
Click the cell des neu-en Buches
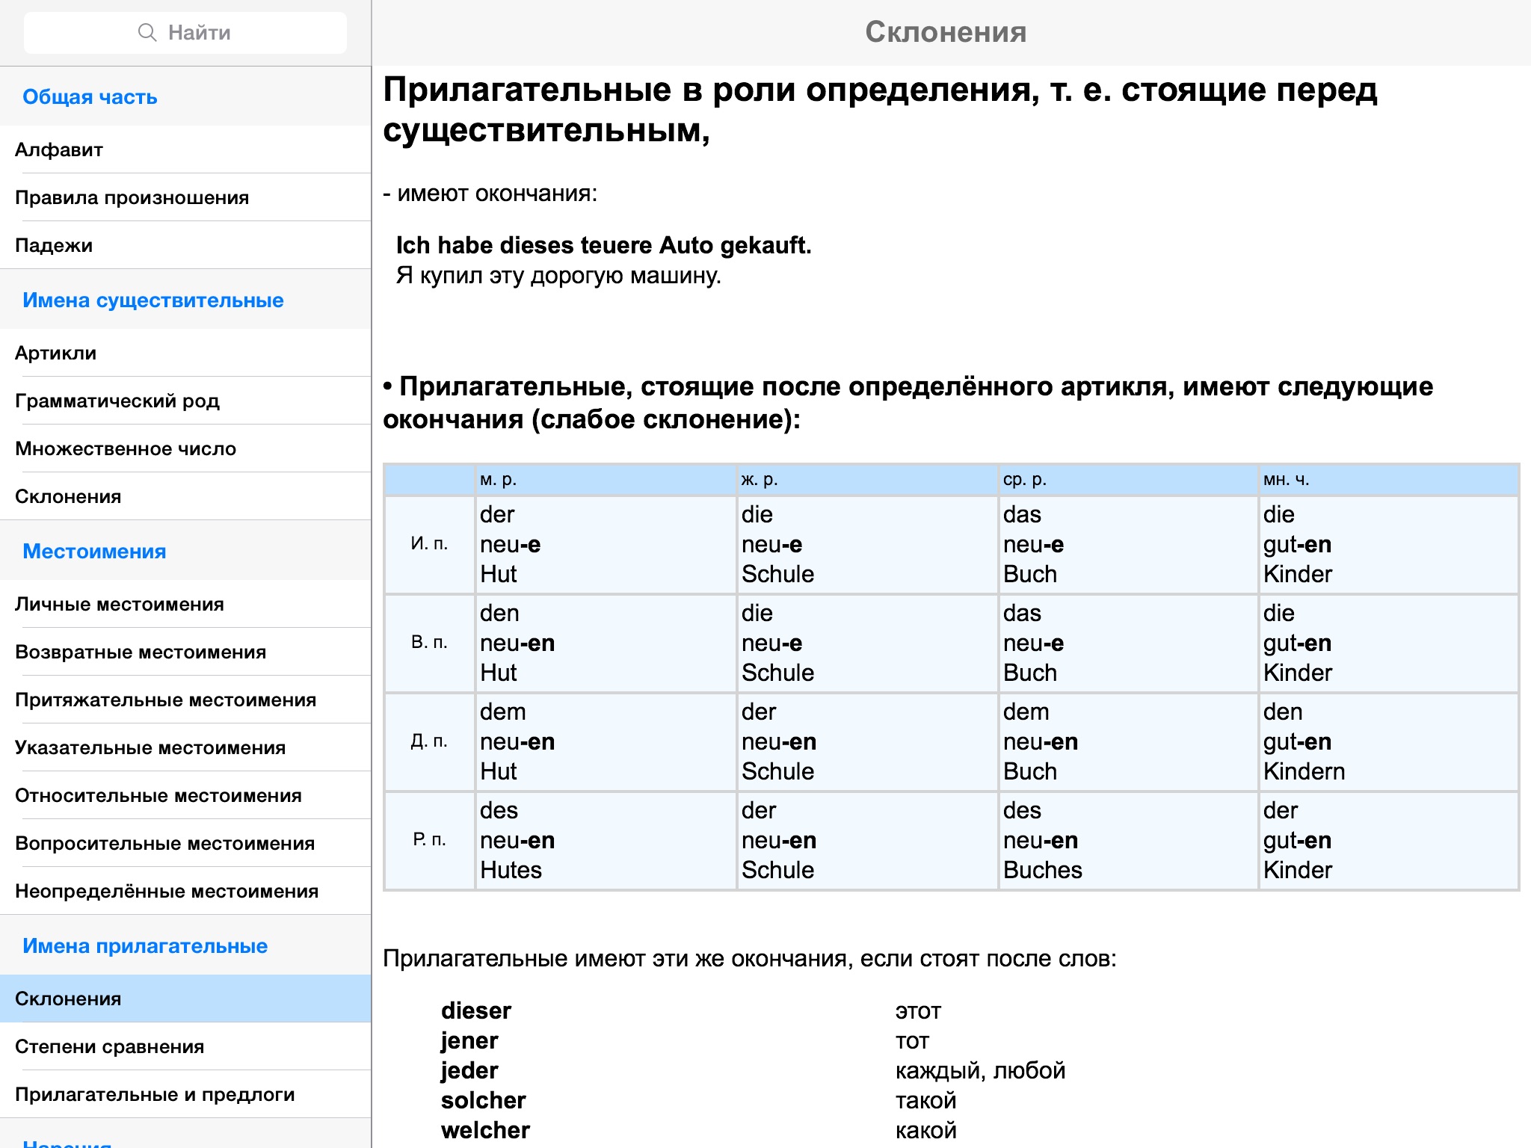[1128, 841]
